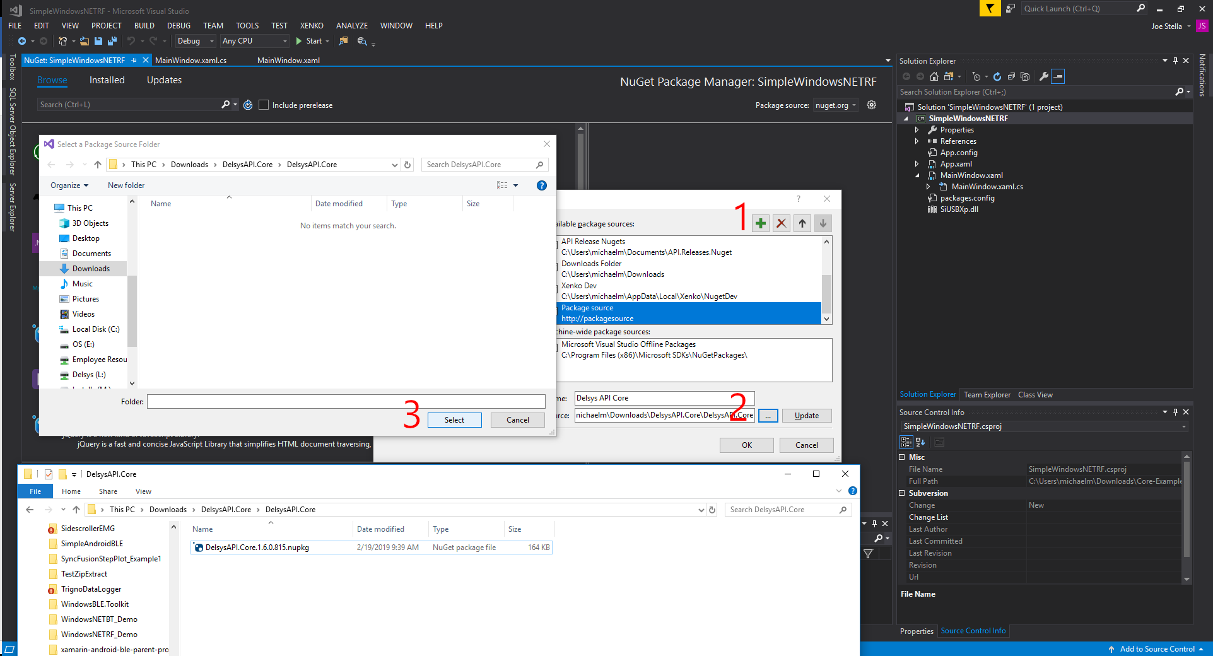Switch to Team Explorer tab

tap(987, 395)
